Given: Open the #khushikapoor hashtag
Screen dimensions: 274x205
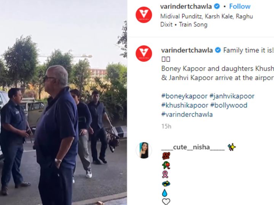Looking at the screenshot, I should (x=185, y=105).
